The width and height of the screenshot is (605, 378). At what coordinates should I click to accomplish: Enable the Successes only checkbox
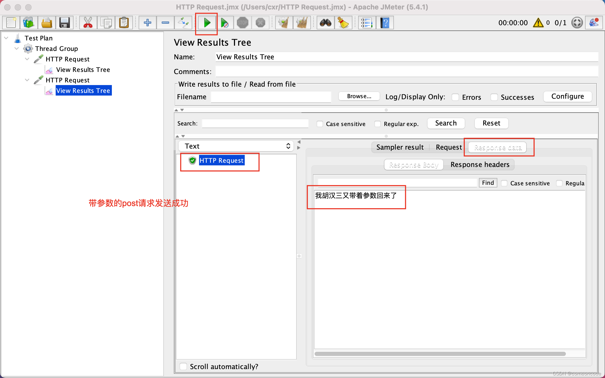point(494,97)
